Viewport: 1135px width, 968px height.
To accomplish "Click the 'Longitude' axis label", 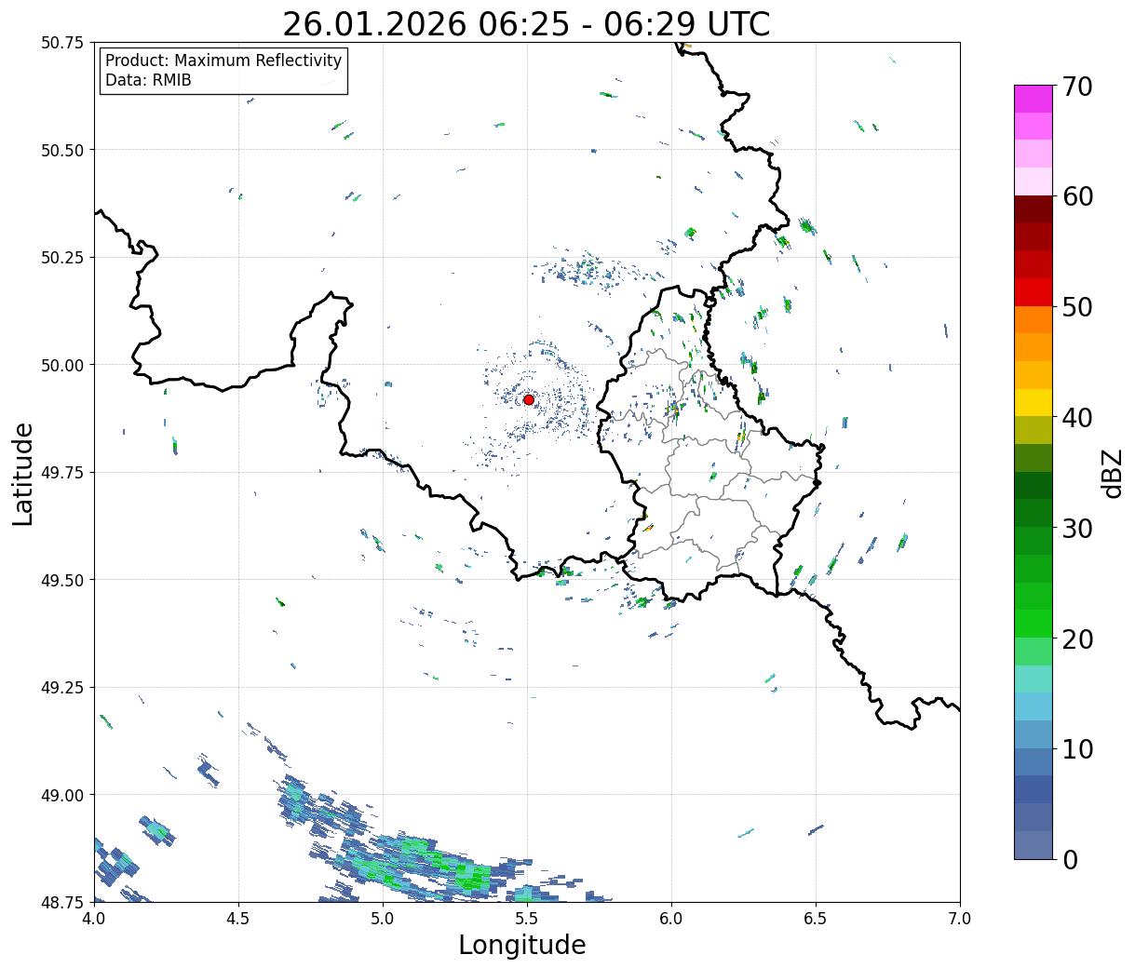I will tap(522, 945).
